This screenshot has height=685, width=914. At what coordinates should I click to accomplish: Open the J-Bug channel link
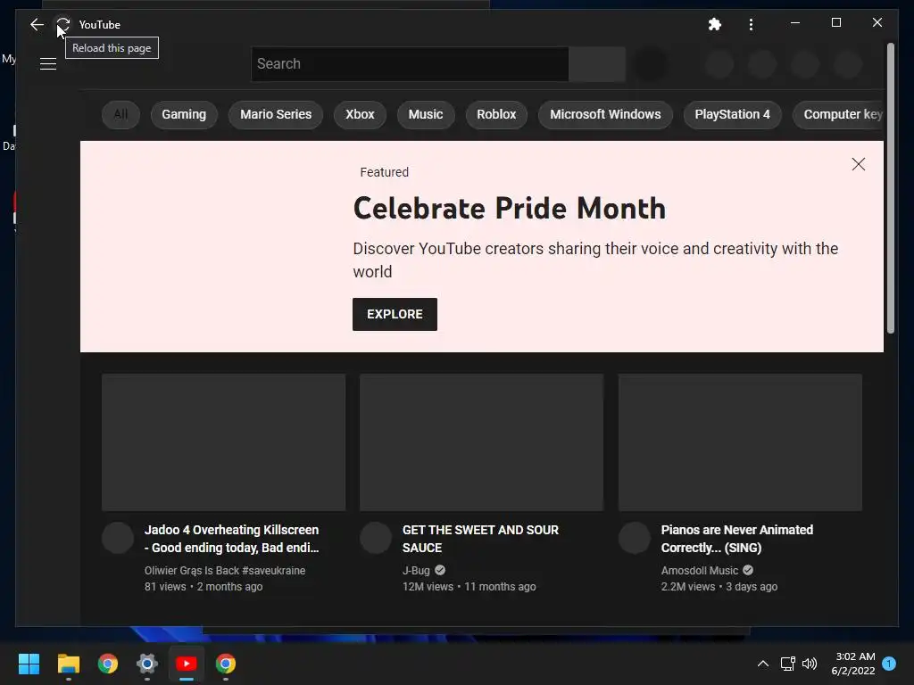[416, 571]
